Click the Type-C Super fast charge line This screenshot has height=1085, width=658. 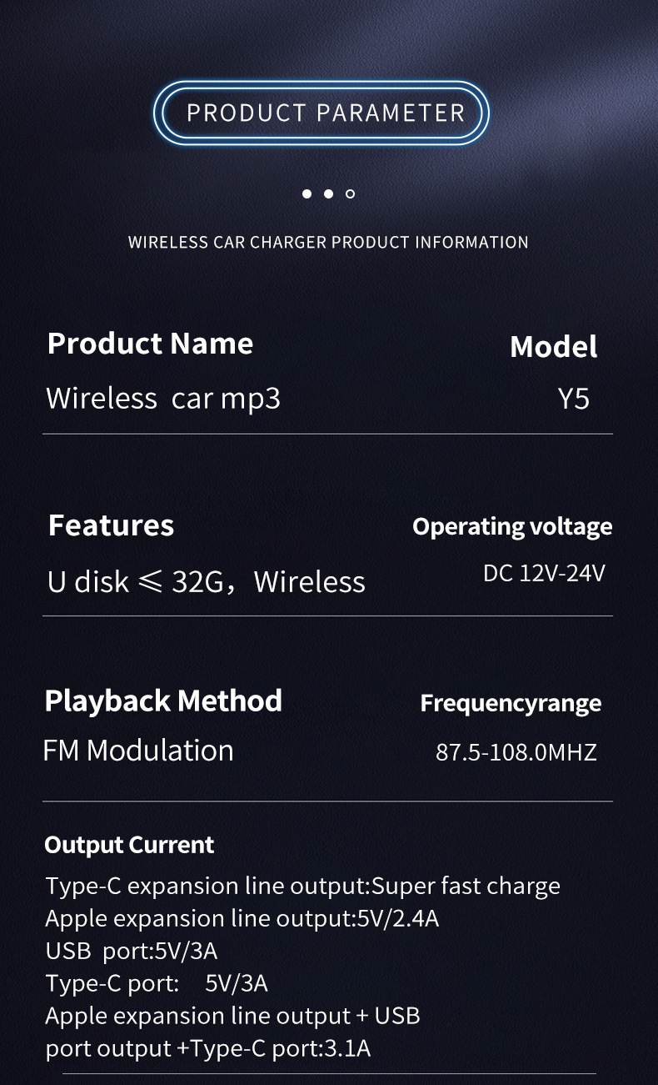(302, 886)
